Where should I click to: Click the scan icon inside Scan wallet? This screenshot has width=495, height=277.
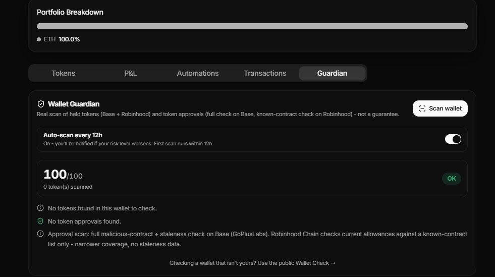pyautogui.click(x=422, y=108)
